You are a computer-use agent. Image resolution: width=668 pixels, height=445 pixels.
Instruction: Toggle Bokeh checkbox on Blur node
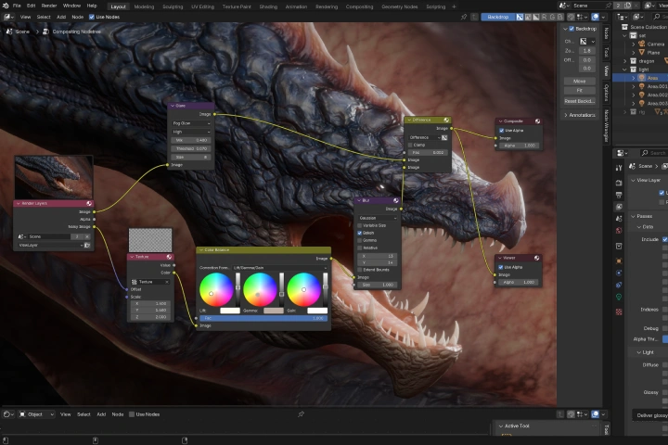click(x=360, y=233)
